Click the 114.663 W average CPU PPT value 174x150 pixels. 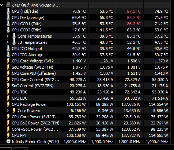[158, 135]
